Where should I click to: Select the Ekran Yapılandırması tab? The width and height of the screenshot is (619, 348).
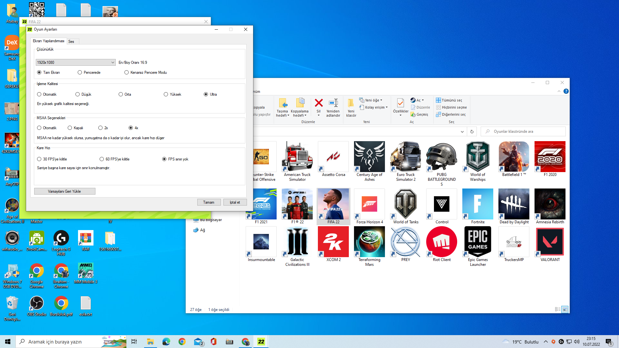(48, 41)
